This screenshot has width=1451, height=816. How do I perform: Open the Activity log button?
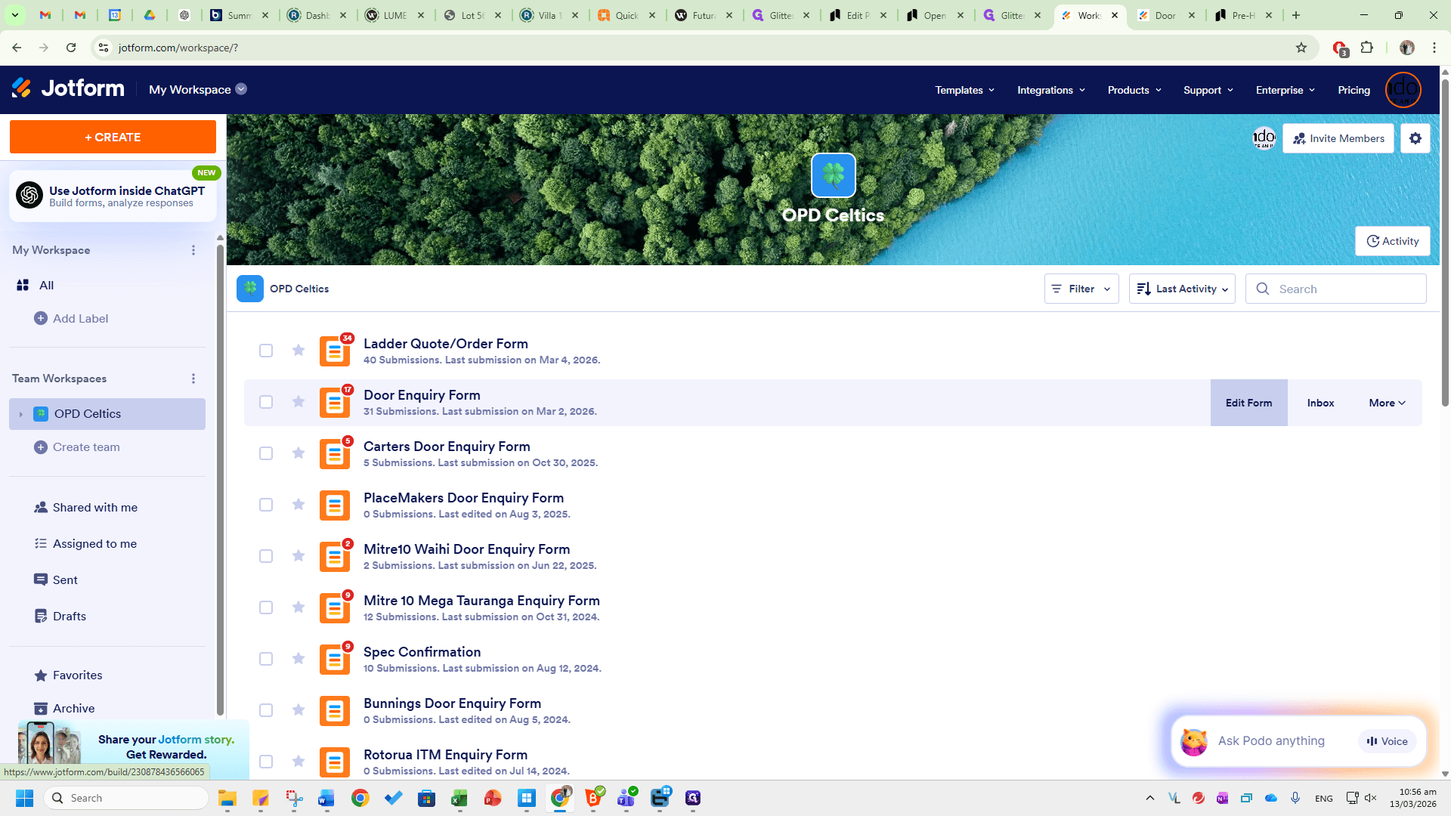click(x=1392, y=241)
